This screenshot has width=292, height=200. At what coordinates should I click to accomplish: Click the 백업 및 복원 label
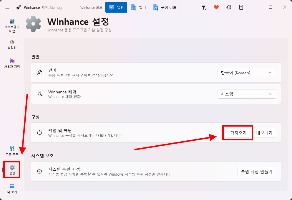tap(60, 130)
